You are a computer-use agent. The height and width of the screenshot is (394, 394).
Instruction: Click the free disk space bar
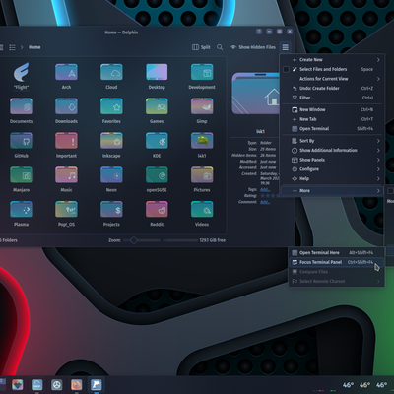[x=180, y=240]
